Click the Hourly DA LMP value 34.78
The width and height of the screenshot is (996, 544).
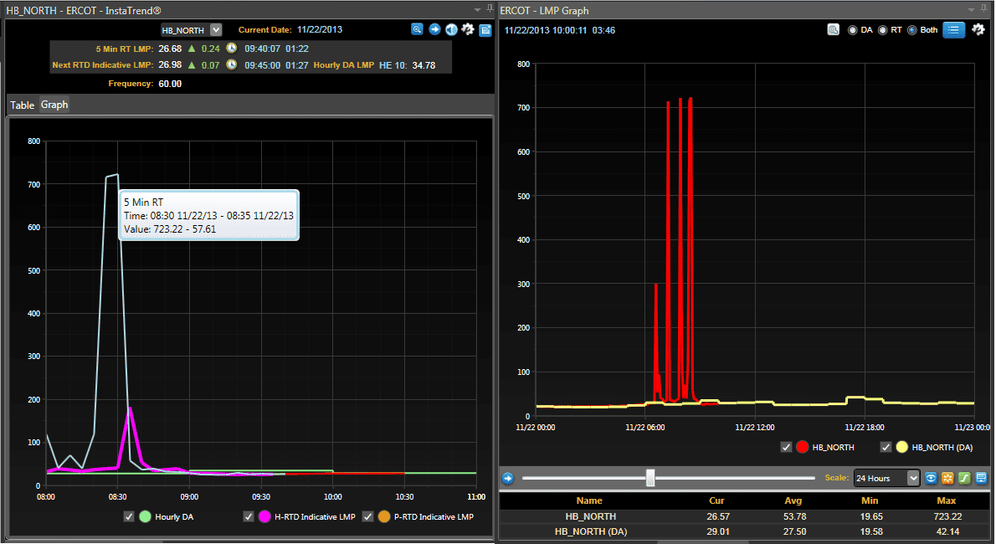(424, 65)
